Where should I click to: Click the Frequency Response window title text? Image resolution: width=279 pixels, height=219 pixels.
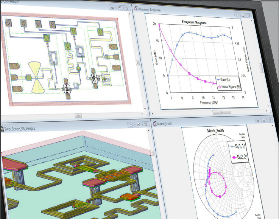149,9
